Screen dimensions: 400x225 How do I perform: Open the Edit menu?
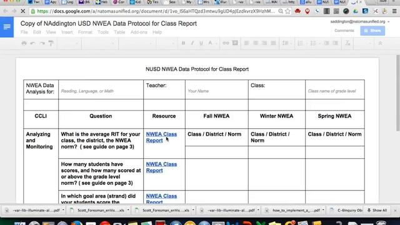tap(37, 32)
